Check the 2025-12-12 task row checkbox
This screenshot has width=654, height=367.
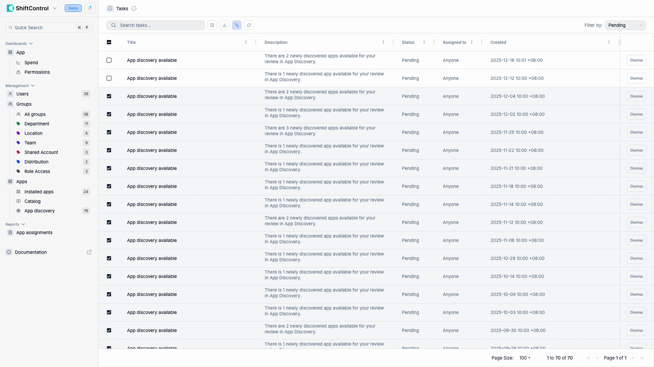109,78
